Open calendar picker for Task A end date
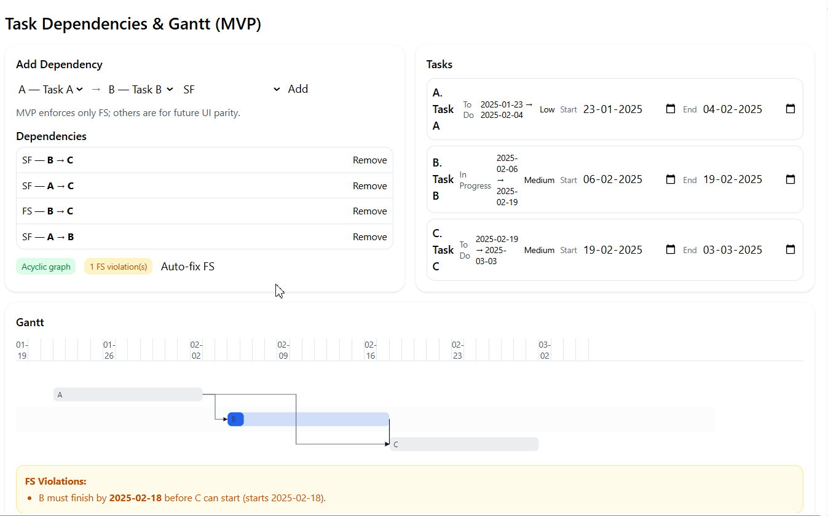The height and width of the screenshot is (516, 828). [791, 109]
